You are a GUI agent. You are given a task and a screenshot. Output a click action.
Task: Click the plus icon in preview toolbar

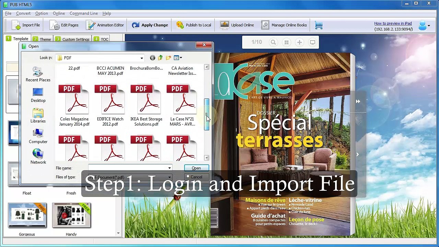coord(299,42)
